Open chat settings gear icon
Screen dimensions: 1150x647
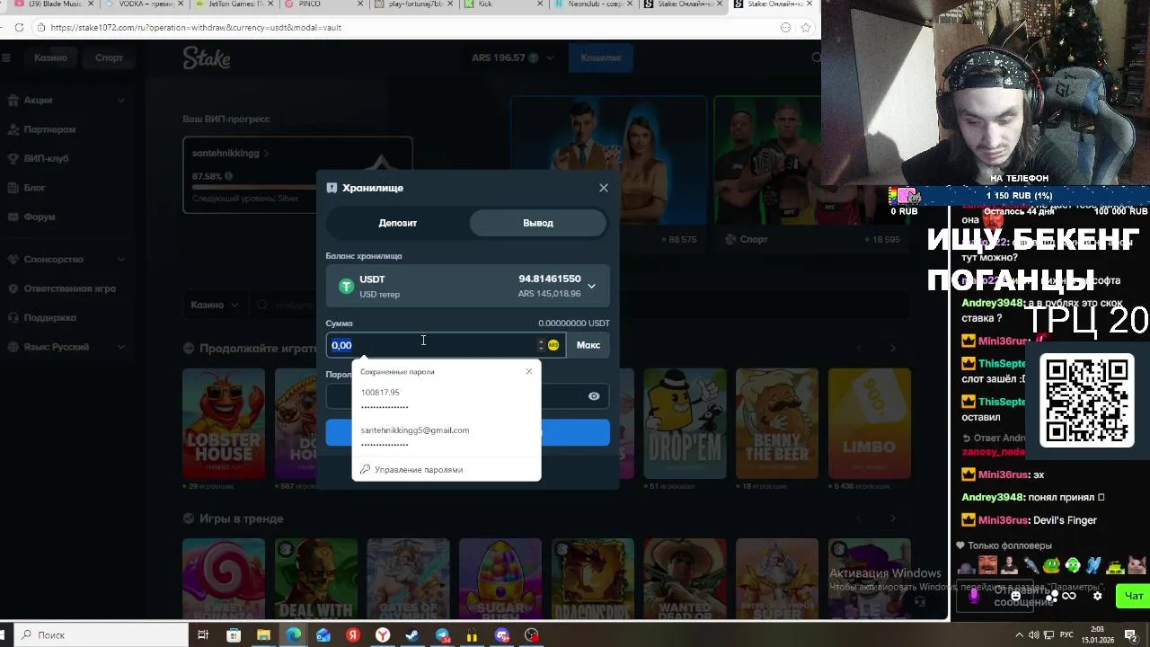[x=1097, y=595]
